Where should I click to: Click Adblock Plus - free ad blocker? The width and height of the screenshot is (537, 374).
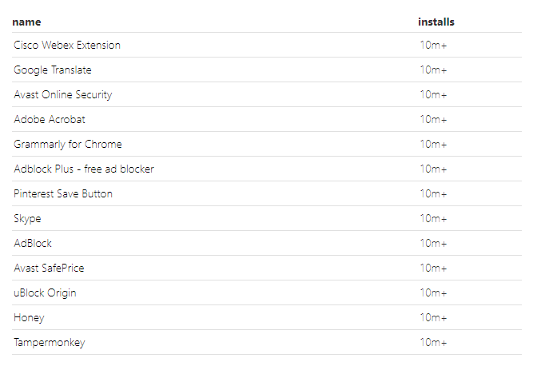pos(84,169)
